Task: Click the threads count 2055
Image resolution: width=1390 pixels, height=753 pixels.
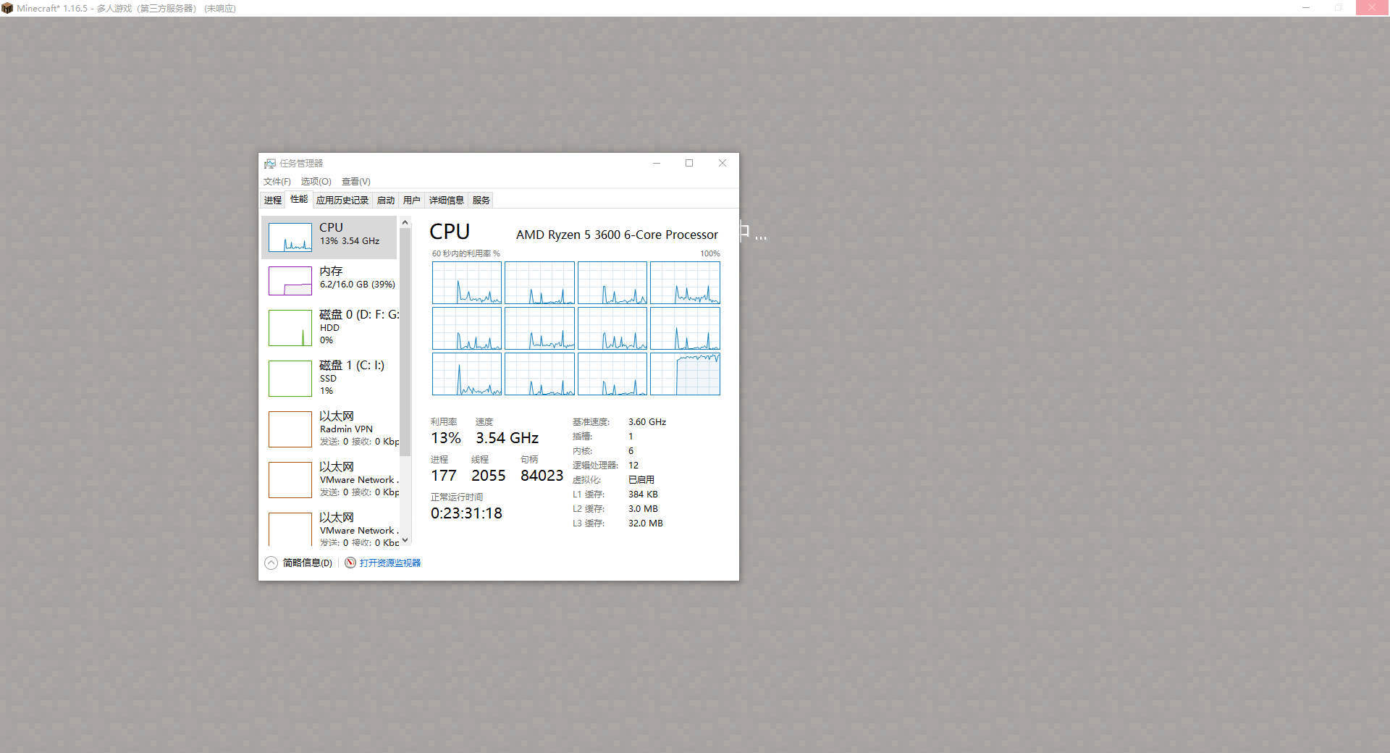Action: coord(489,476)
